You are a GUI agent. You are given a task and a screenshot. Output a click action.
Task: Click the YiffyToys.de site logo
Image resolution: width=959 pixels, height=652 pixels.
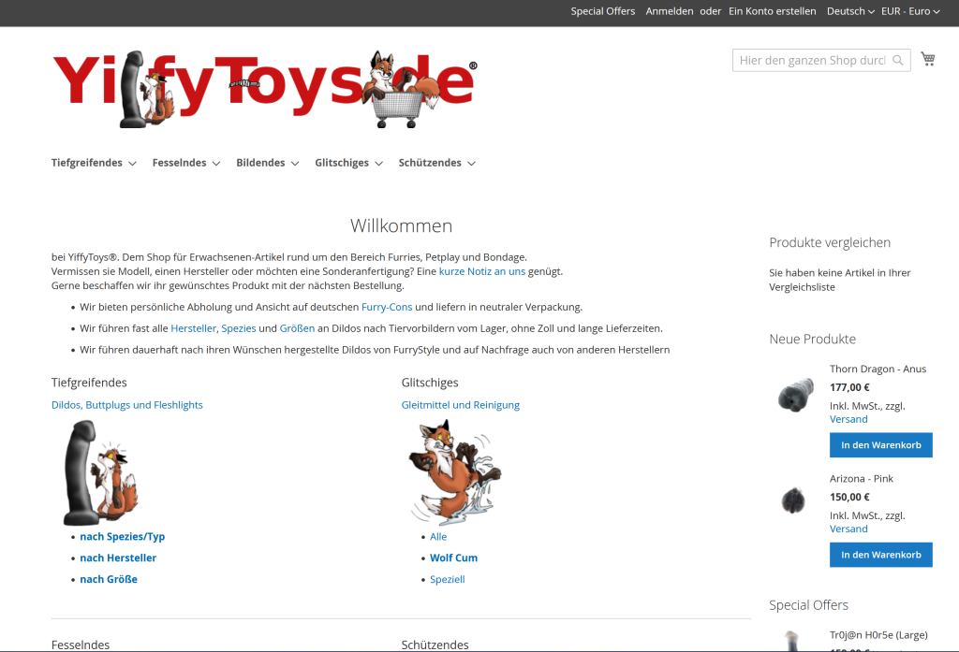(x=265, y=89)
